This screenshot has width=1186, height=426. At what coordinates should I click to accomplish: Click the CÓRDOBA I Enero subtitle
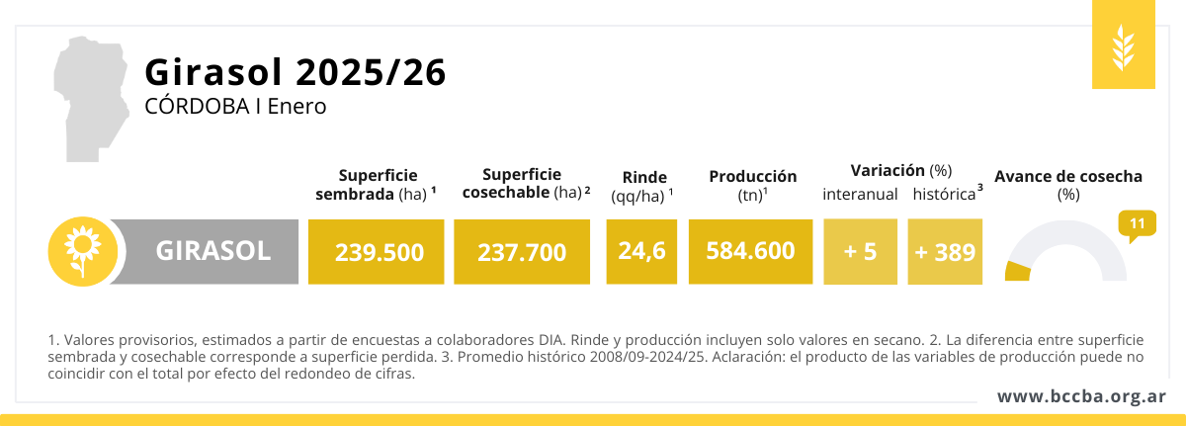point(234,106)
